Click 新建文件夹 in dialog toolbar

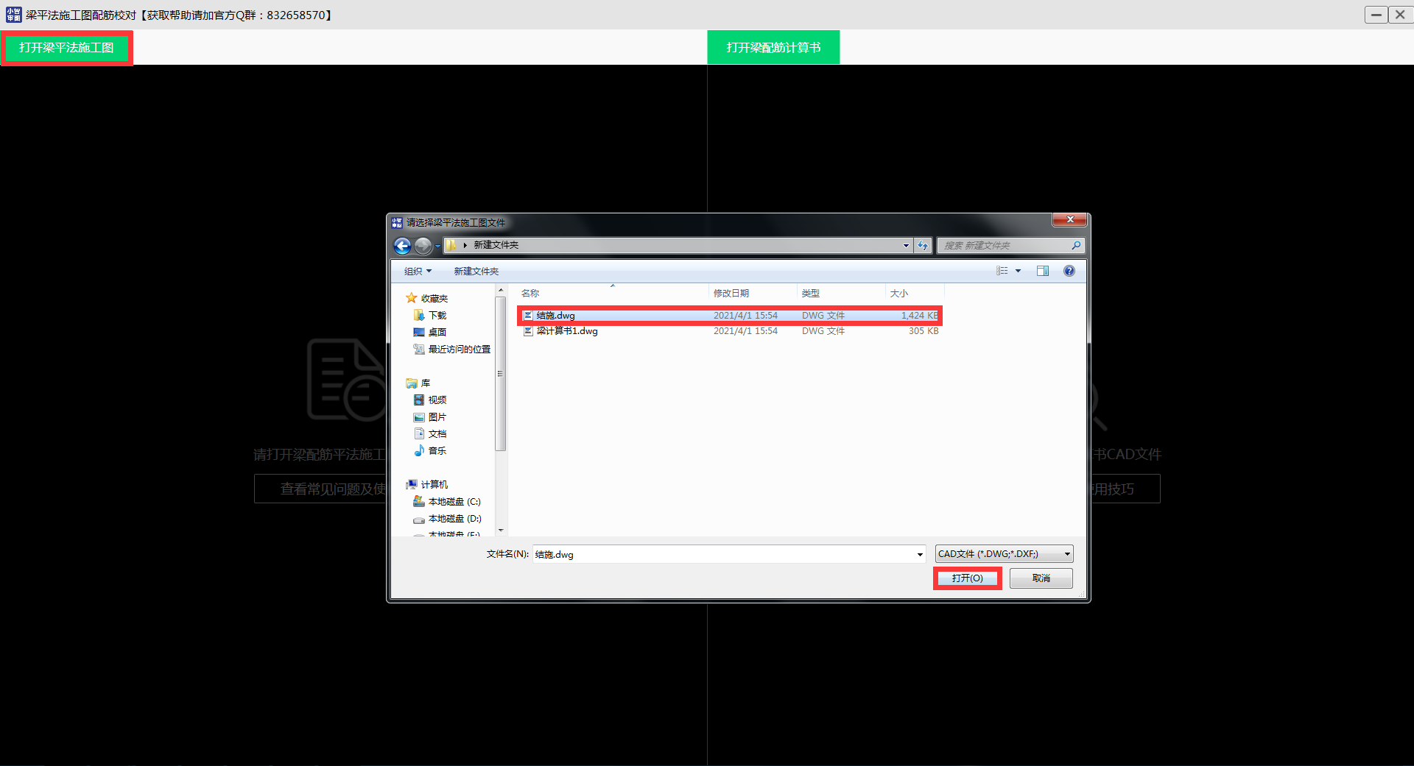[x=476, y=272]
